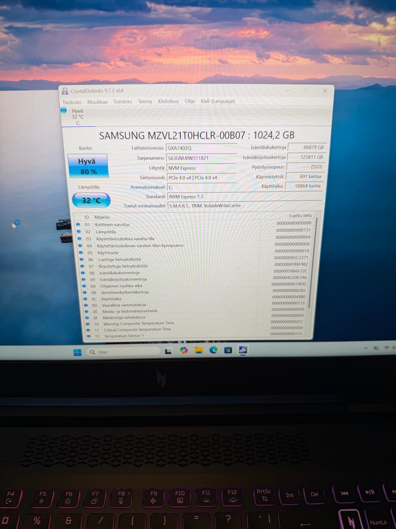Select the 02 Lämpötila row
The width and height of the screenshot is (396, 529).
click(x=194, y=231)
